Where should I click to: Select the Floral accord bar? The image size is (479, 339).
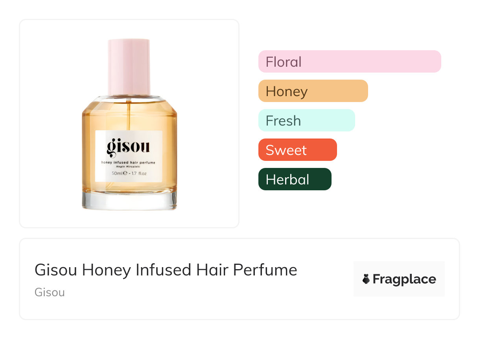349,62
